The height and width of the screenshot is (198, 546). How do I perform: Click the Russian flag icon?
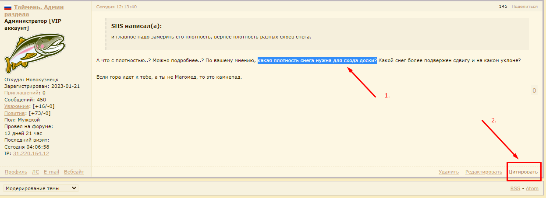pyautogui.click(x=8, y=8)
